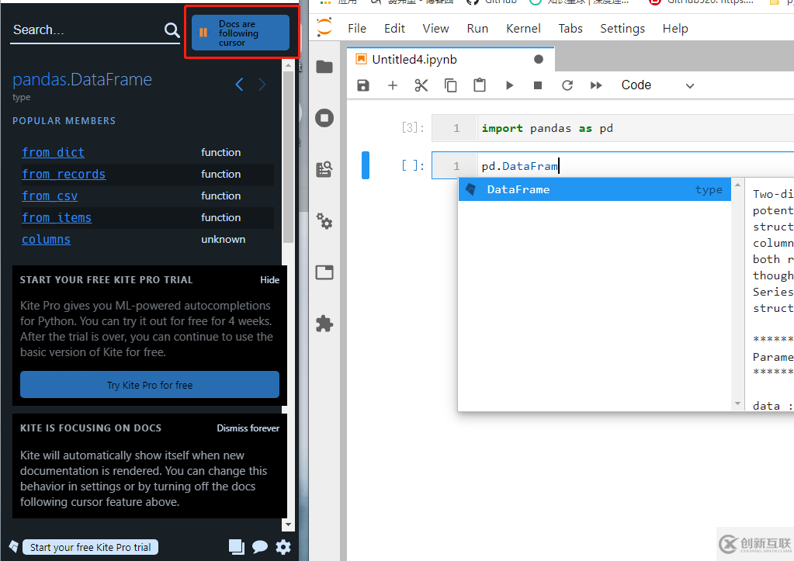The width and height of the screenshot is (794, 561).
Task: Paste cells from clipboard icon
Action: (x=480, y=85)
